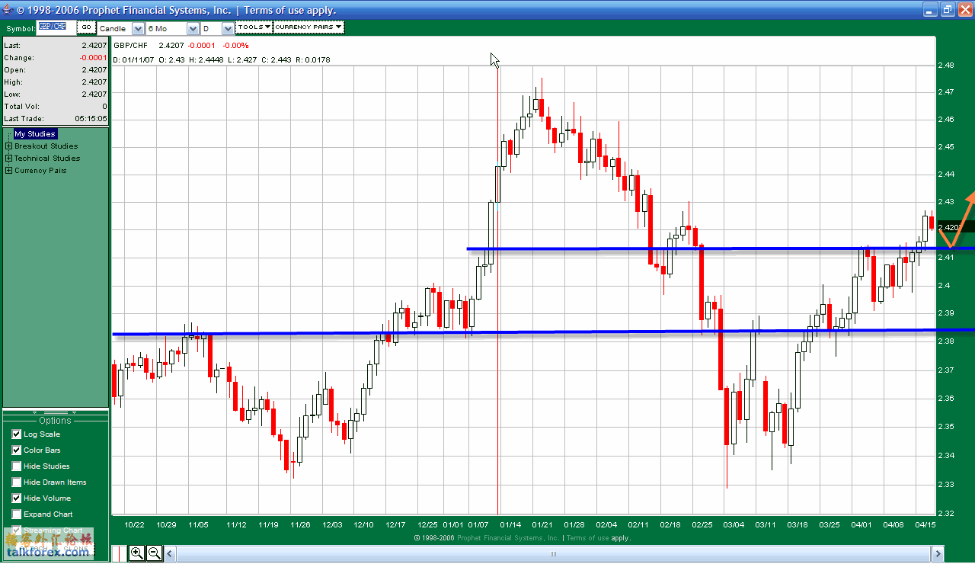Uncheck the Color Bars option

pyautogui.click(x=17, y=450)
